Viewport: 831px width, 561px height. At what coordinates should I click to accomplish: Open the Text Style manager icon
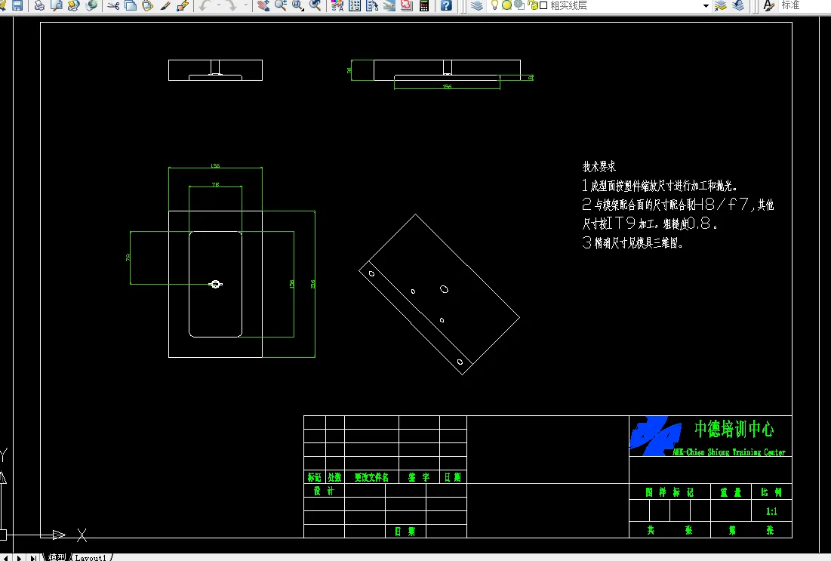tap(769, 5)
